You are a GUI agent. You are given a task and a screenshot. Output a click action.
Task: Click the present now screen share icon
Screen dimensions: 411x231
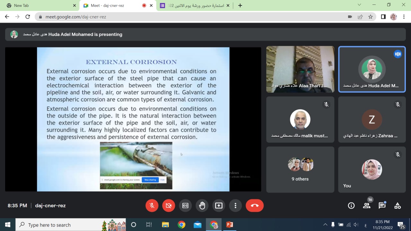pos(219,206)
